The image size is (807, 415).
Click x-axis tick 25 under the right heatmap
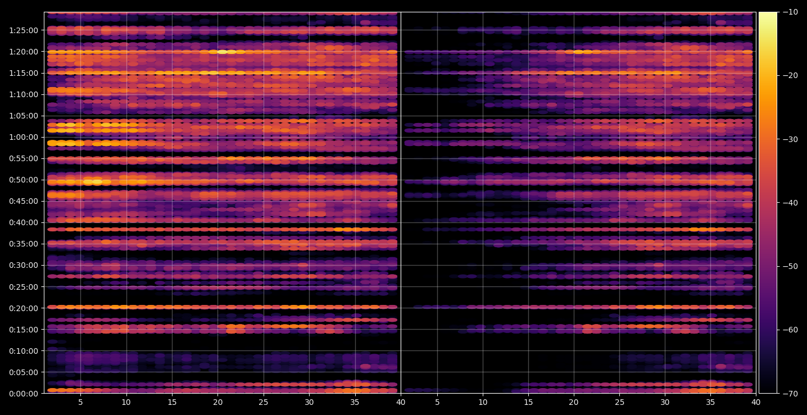point(619,402)
